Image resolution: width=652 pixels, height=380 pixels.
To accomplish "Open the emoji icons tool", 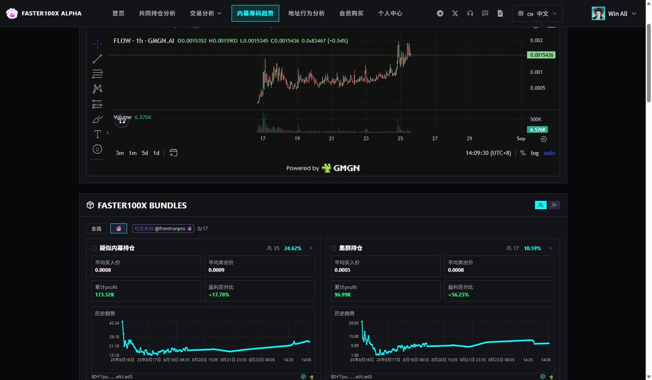I will coord(97,149).
